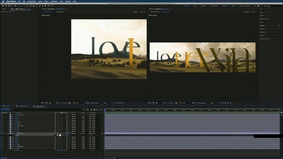The width and height of the screenshot is (283, 159).
Task: Open the blending mode dropdown of layer 1
Action: (x=75, y=115)
